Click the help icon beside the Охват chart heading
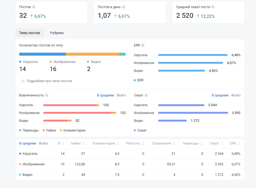Viewport: 256px width, 188px height. click(x=146, y=95)
